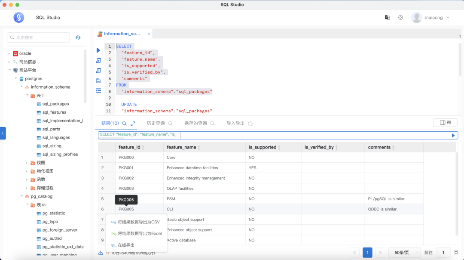Focus the 点击搜索 search field
Viewport: 464px width, 260px height.
click(39, 37)
